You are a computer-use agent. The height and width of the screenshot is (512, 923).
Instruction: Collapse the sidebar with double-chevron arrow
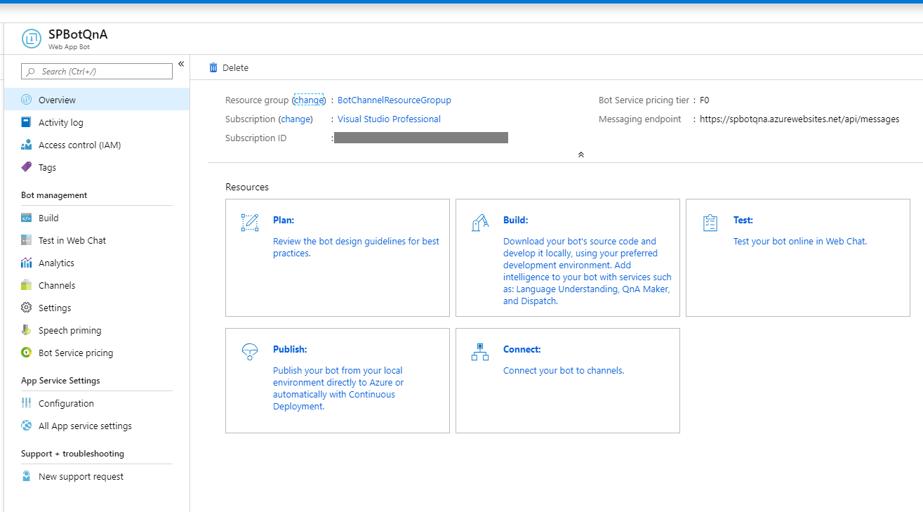(180, 64)
